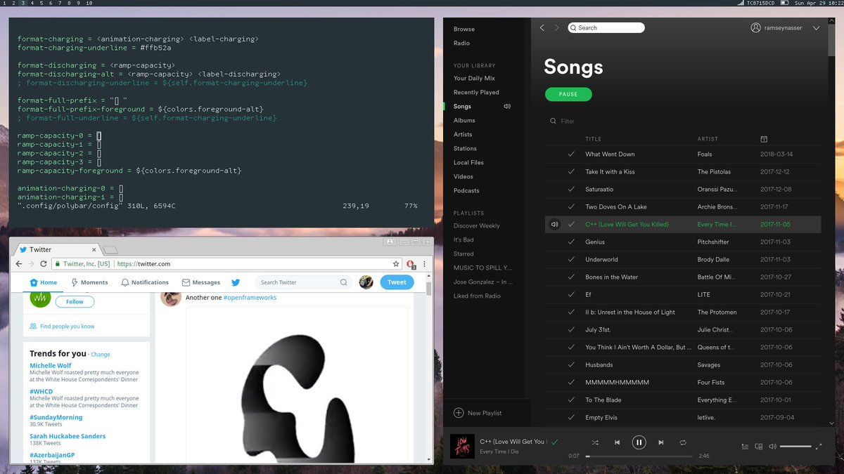
Task: Open the Browse section in Spotify
Action: click(x=464, y=29)
